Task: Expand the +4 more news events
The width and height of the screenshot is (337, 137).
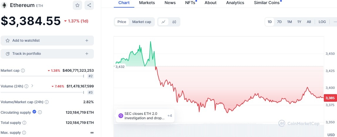Action: point(170,116)
